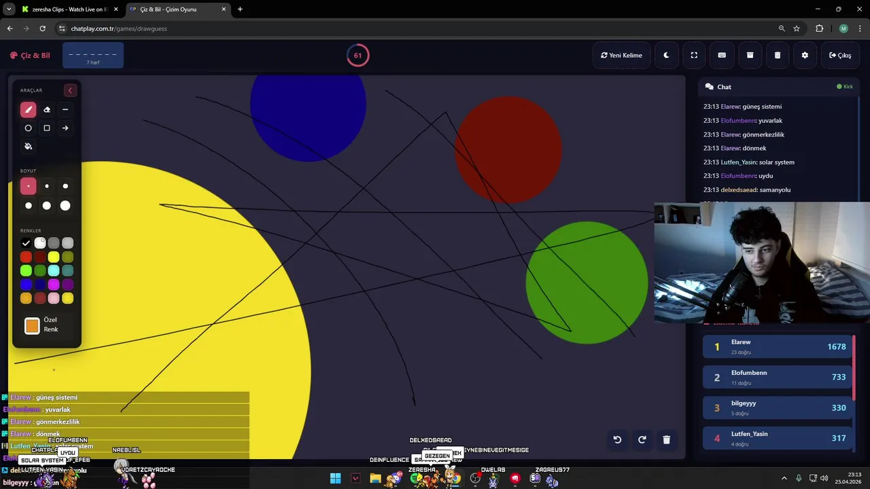Open the Özel Renk custom color picker
This screenshot has width=870, height=489.
point(32,326)
